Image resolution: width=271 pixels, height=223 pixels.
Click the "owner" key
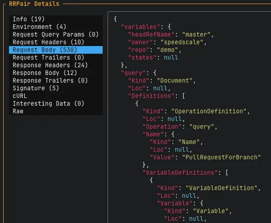point(140,42)
